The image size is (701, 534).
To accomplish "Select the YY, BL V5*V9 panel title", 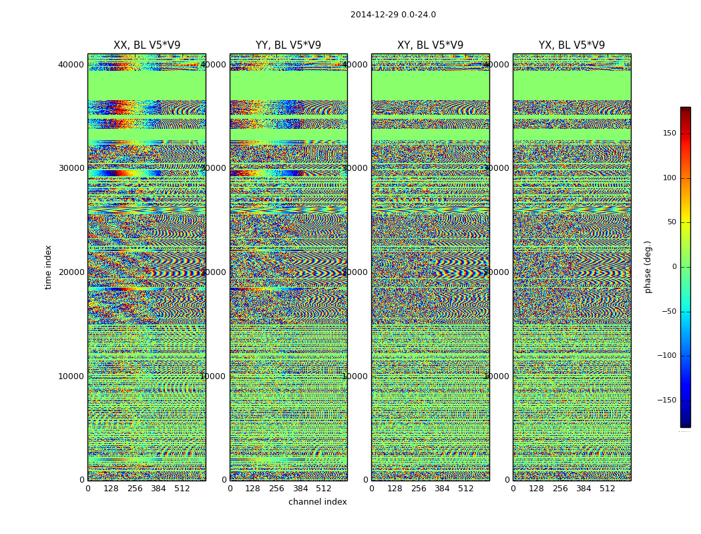I will [288, 45].
